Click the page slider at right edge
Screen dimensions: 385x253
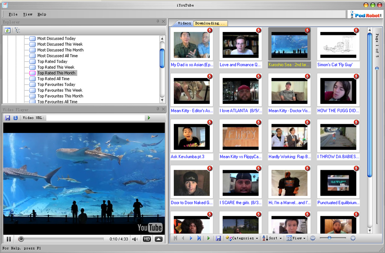pos(377,69)
